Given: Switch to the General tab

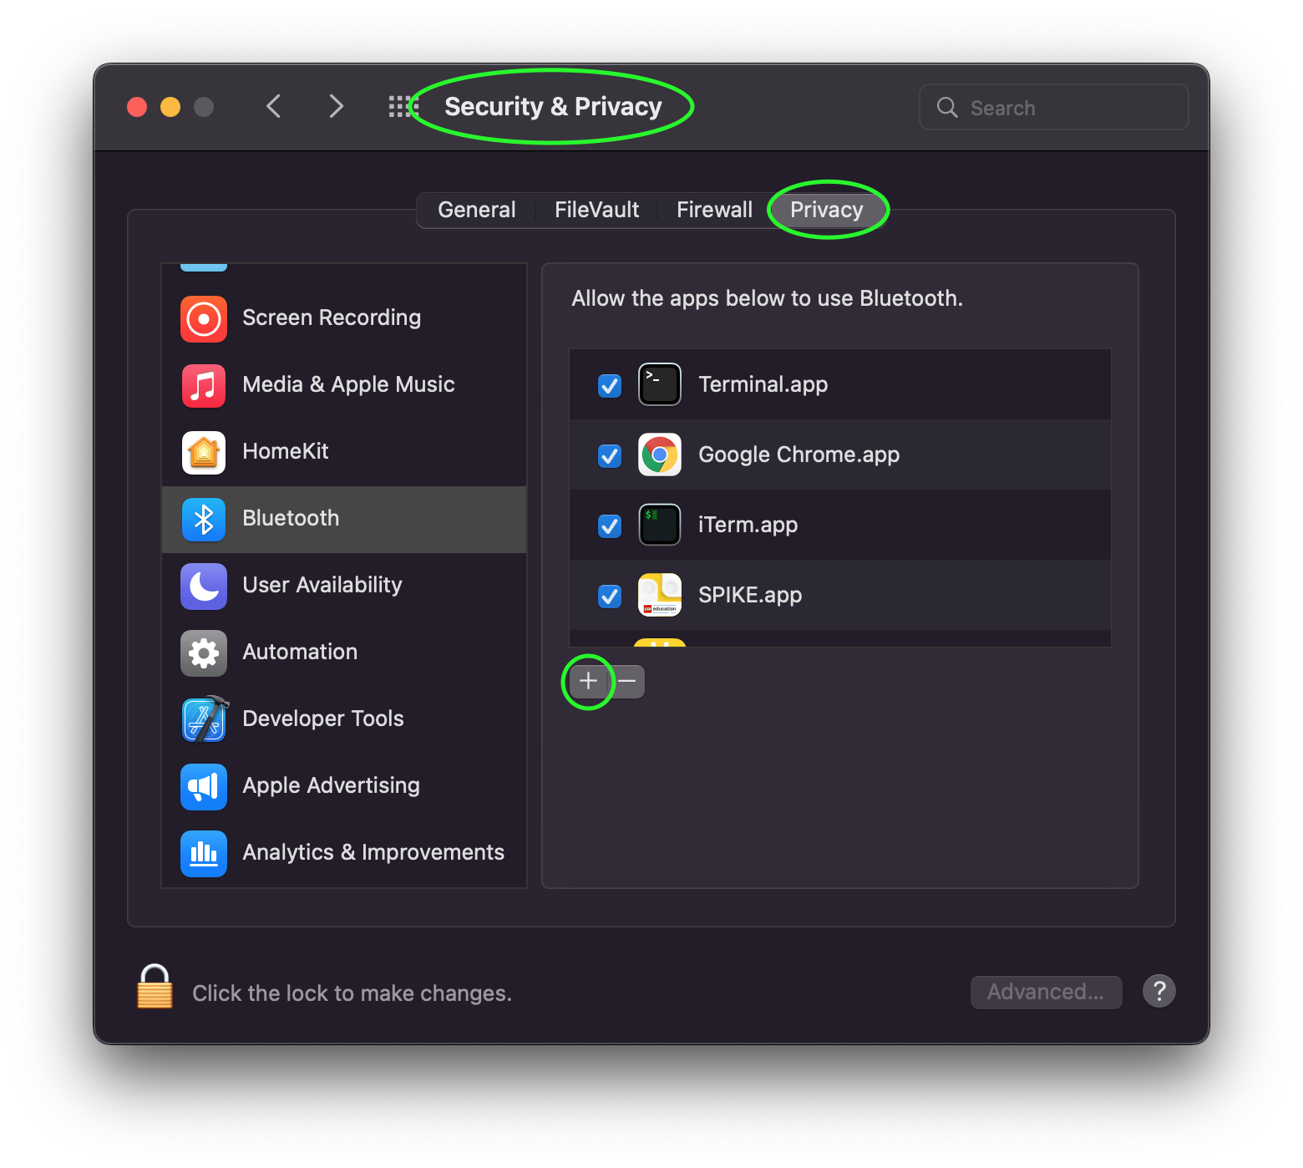Looking at the screenshot, I should pyautogui.click(x=477, y=210).
